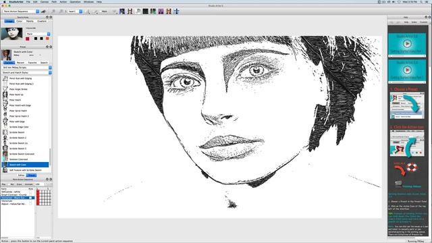Open the Layer1 layer dropdown
Screen dimensions: 432x243
point(75,11)
